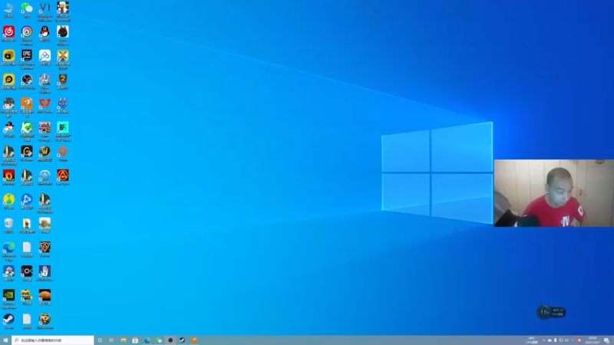Open File Explorer from the taskbar

coord(124,340)
